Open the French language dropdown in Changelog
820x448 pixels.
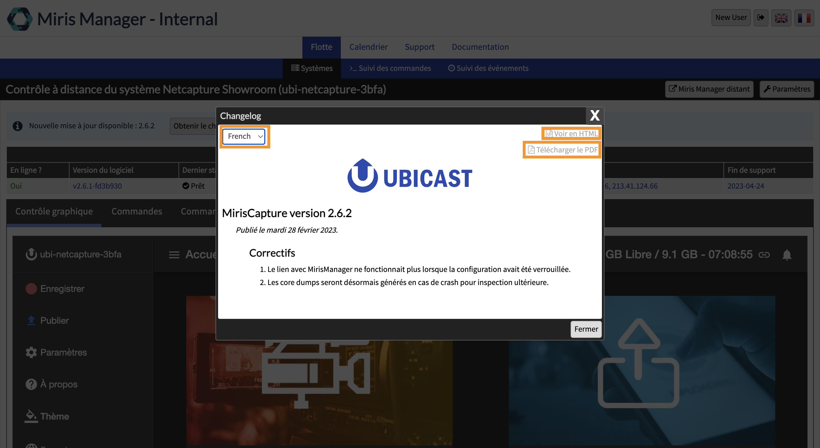pos(244,137)
